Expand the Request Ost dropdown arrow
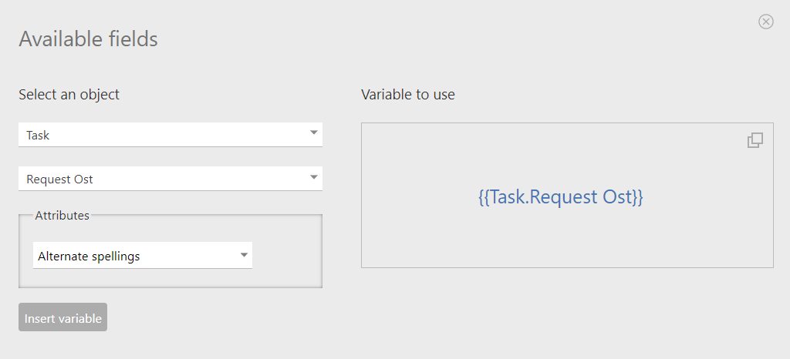Image resolution: width=790 pixels, height=359 pixels. (314, 177)
